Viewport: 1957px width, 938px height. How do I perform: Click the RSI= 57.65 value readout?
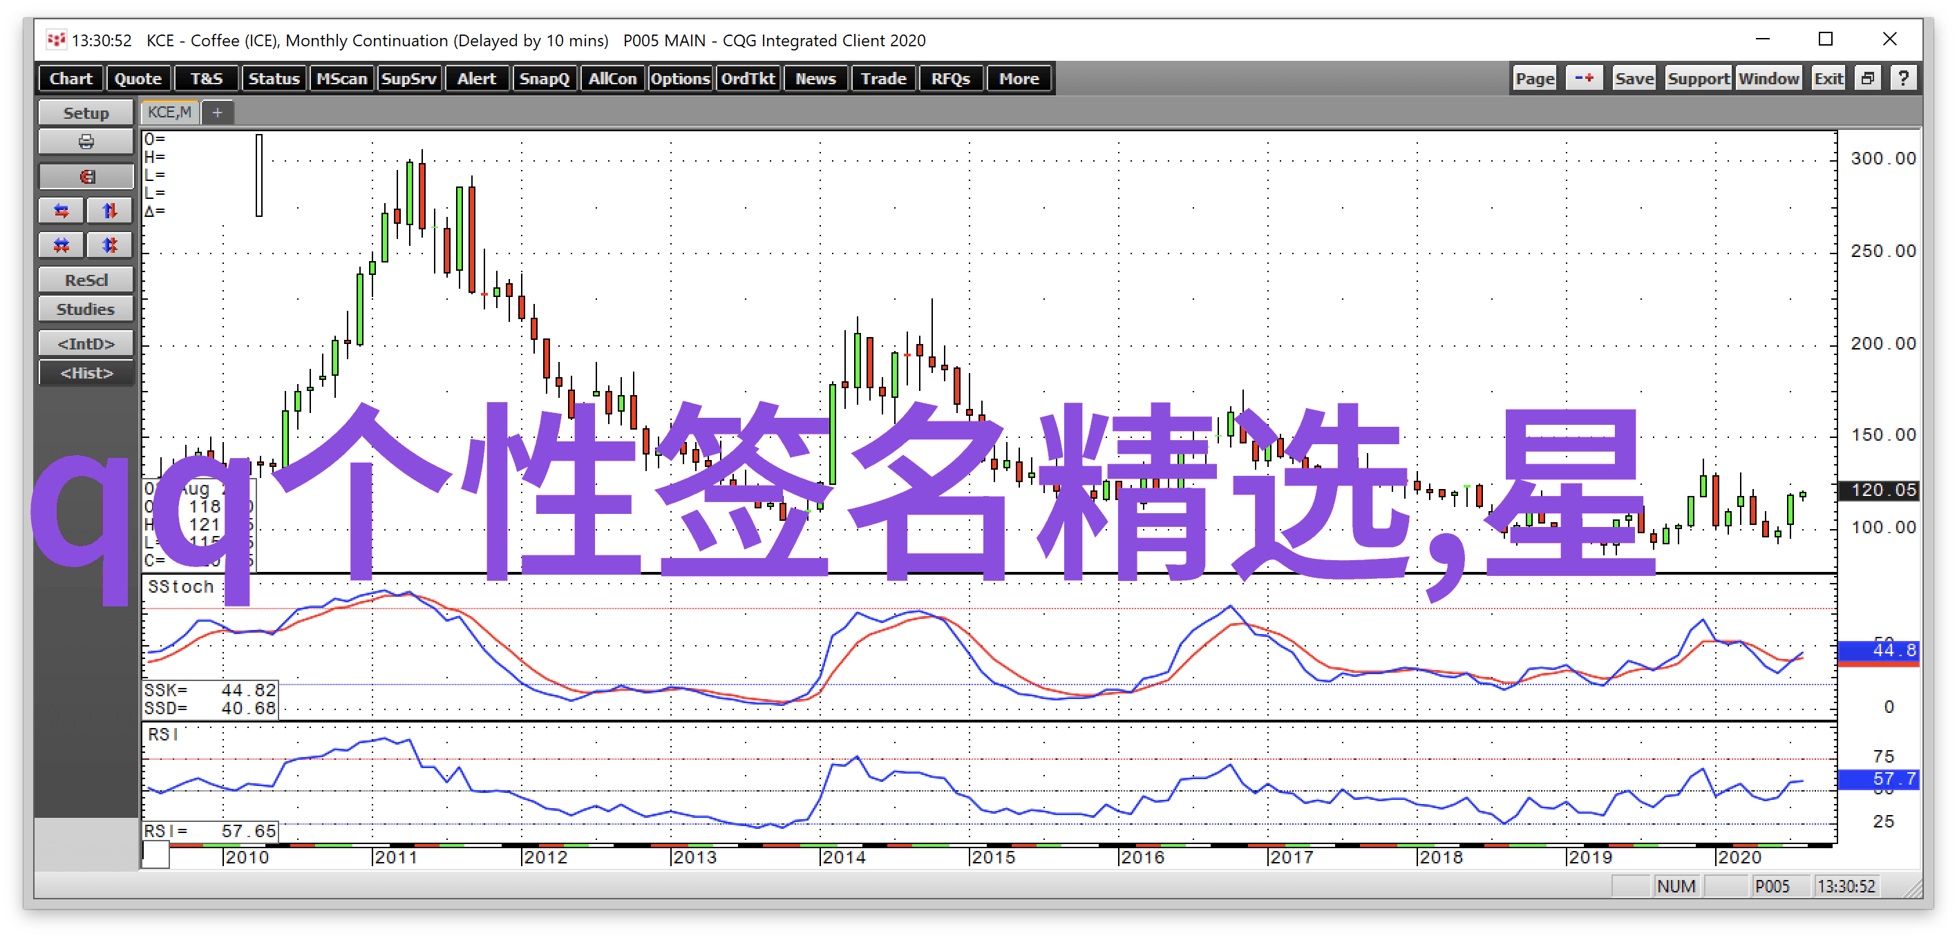(x=209, y=831)
